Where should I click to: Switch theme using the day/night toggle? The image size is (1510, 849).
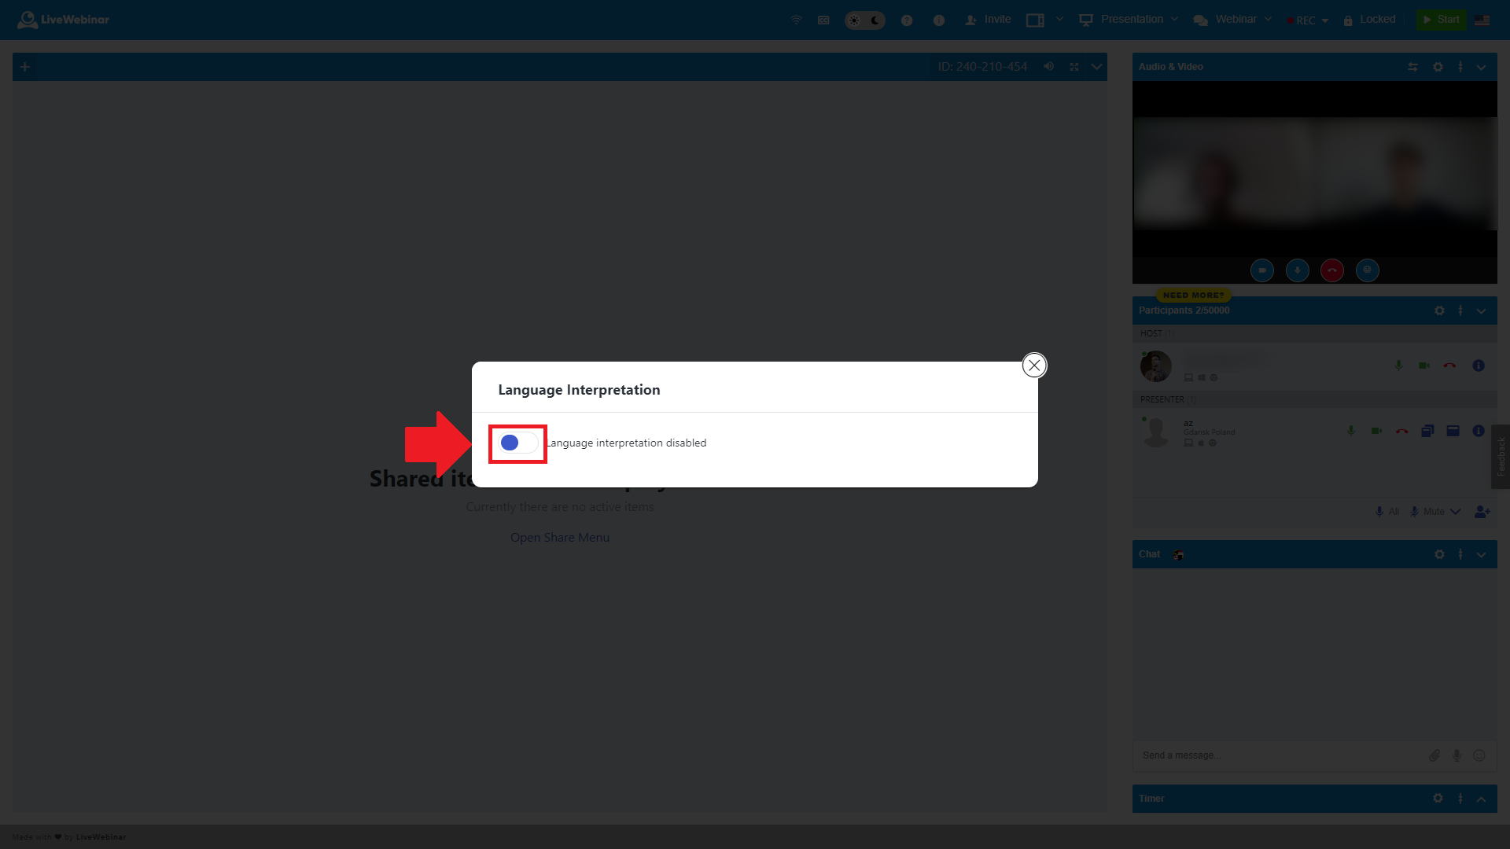pyautogui.click(x=864, y=20)
